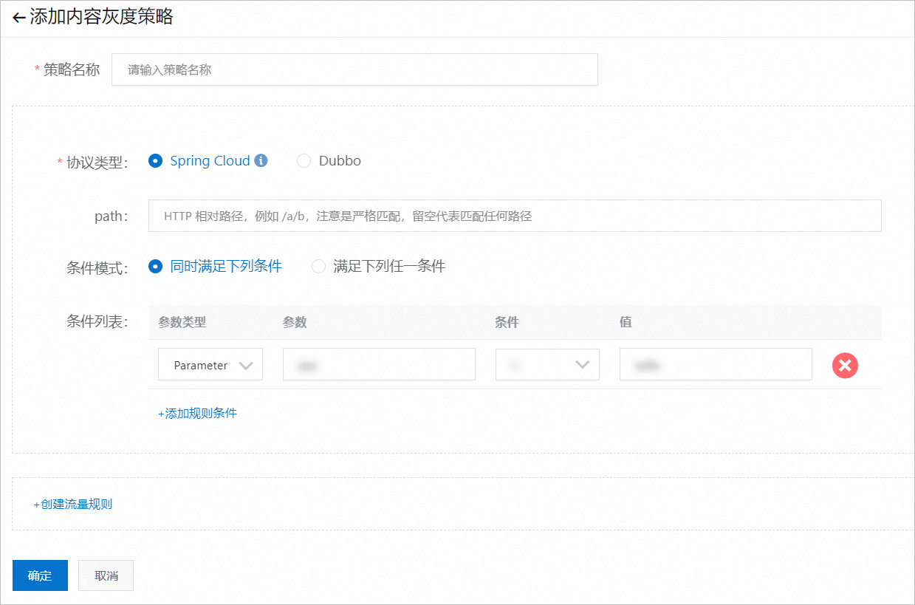Click the 策略名称 policy name input field
Screen dimensions: 915x605
pyautogui.click(x=354, y=69)
